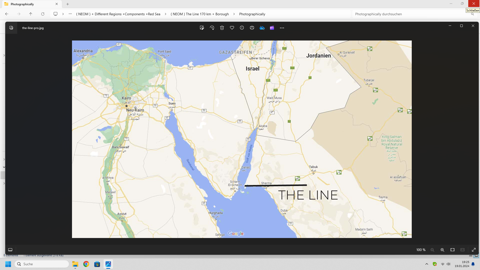Click the taskbar Suche search box
The height and width of the screenshot is (270, 480).
42,264
